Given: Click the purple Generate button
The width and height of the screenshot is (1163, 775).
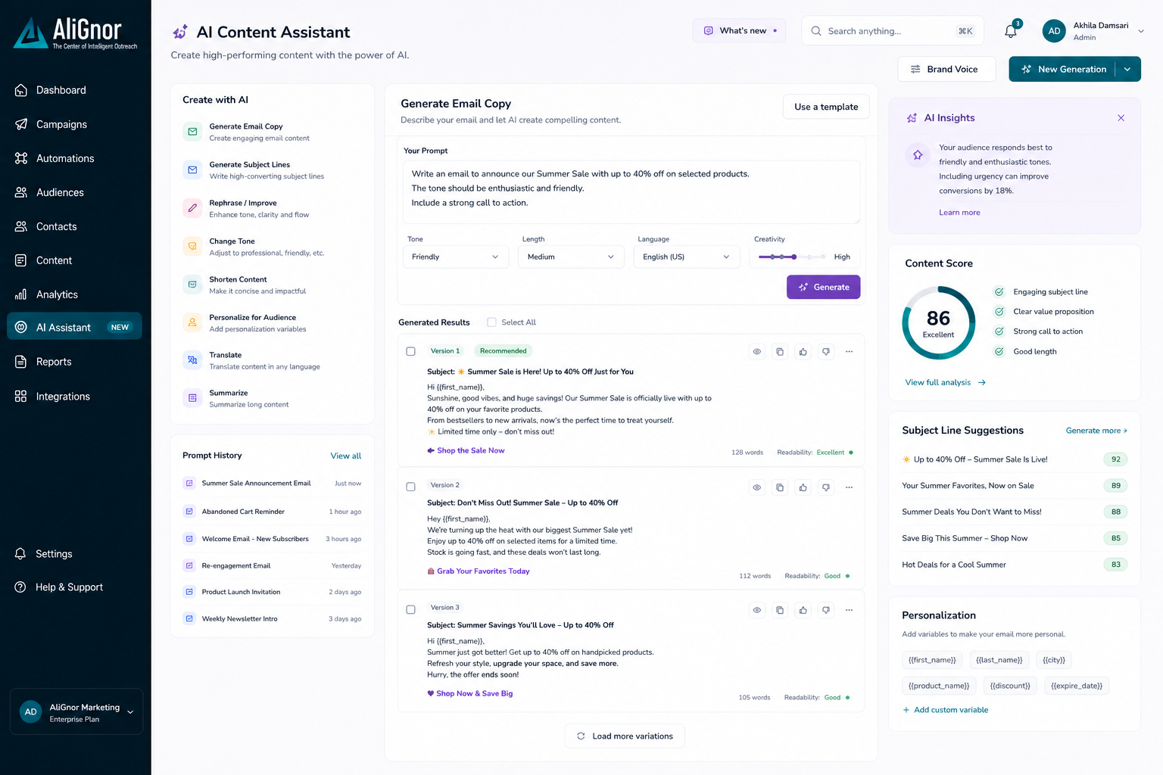Looking at the screenshot, I should pos(824,287).
